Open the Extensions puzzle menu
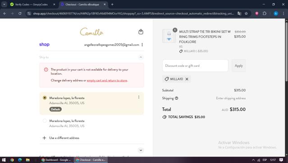 click(x=264, y=14)
